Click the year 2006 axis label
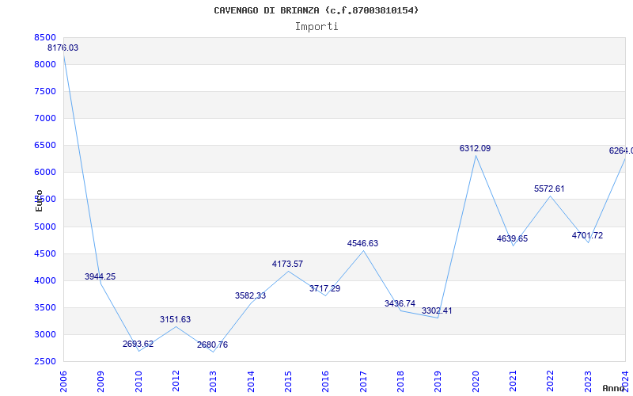Image resolution: width=633 pixels, height=396 pixels. [63, 382]
